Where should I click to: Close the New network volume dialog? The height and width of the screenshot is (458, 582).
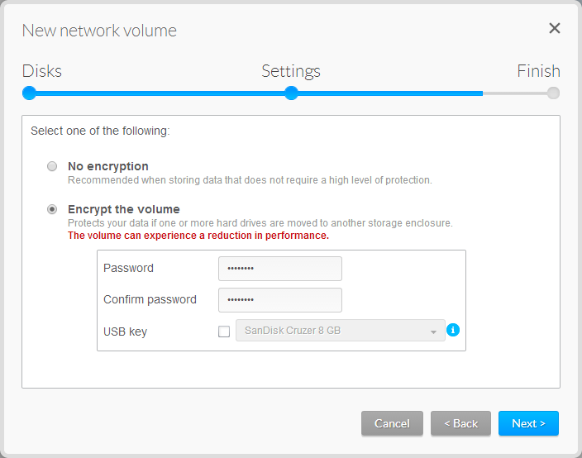click(555, 28)
